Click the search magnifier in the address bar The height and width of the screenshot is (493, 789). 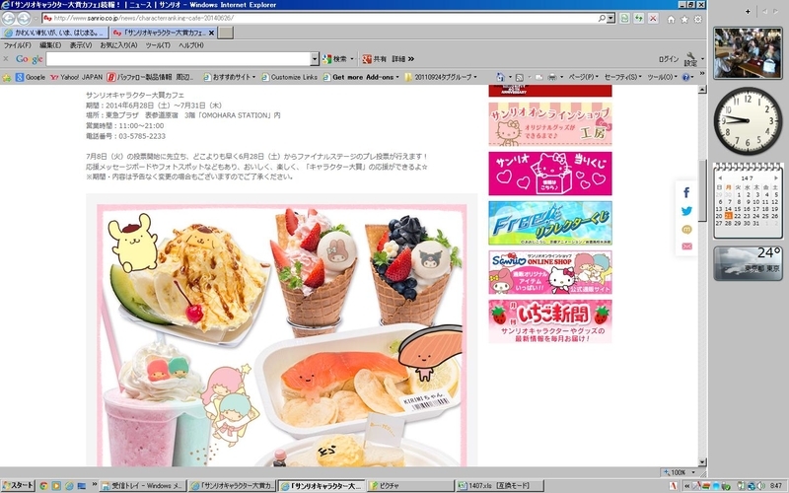(602, 18)
